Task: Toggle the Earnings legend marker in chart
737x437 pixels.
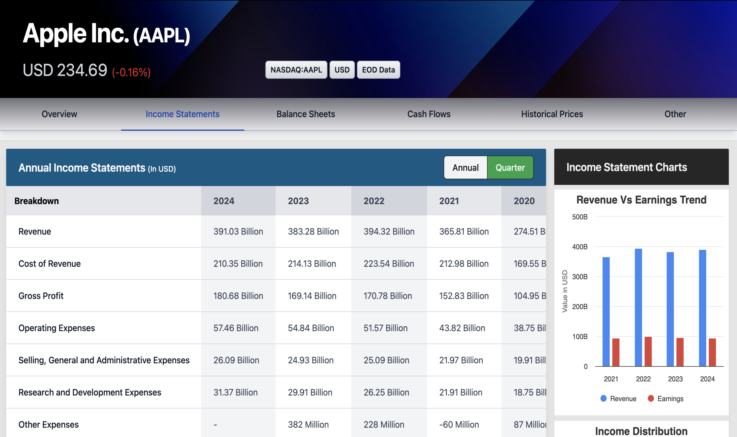Action: coord(651,399)
